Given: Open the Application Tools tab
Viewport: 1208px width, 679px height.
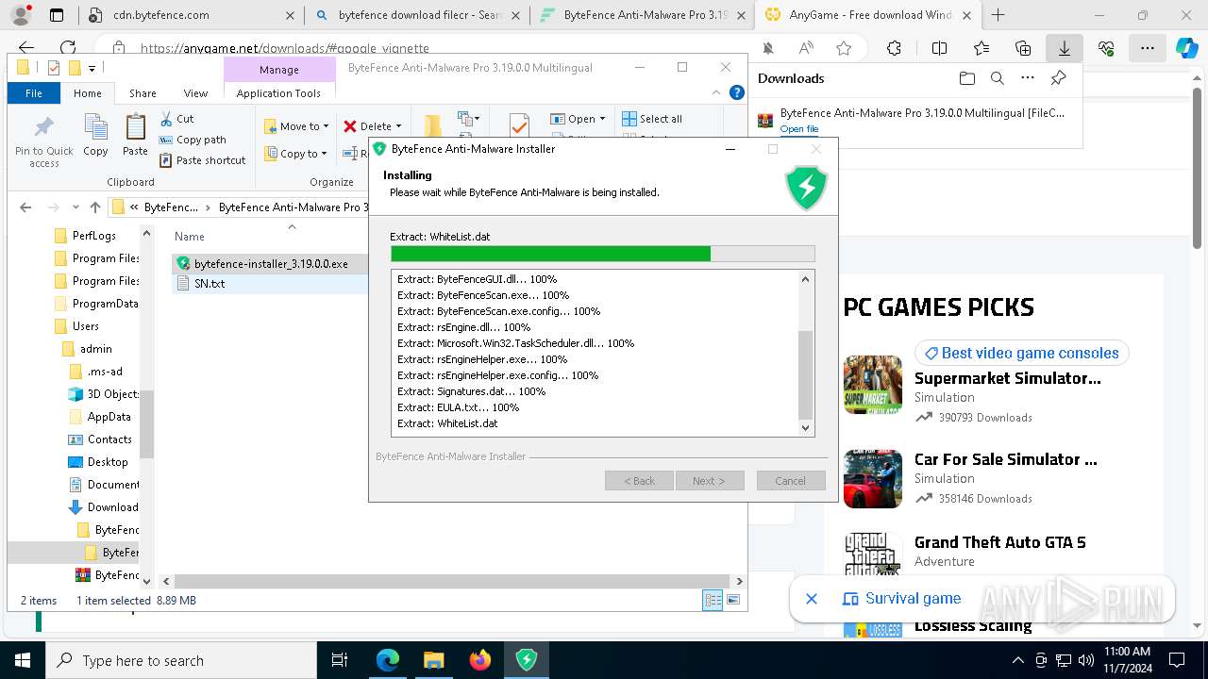Looking at the screenshot, I should click(278, 93).
